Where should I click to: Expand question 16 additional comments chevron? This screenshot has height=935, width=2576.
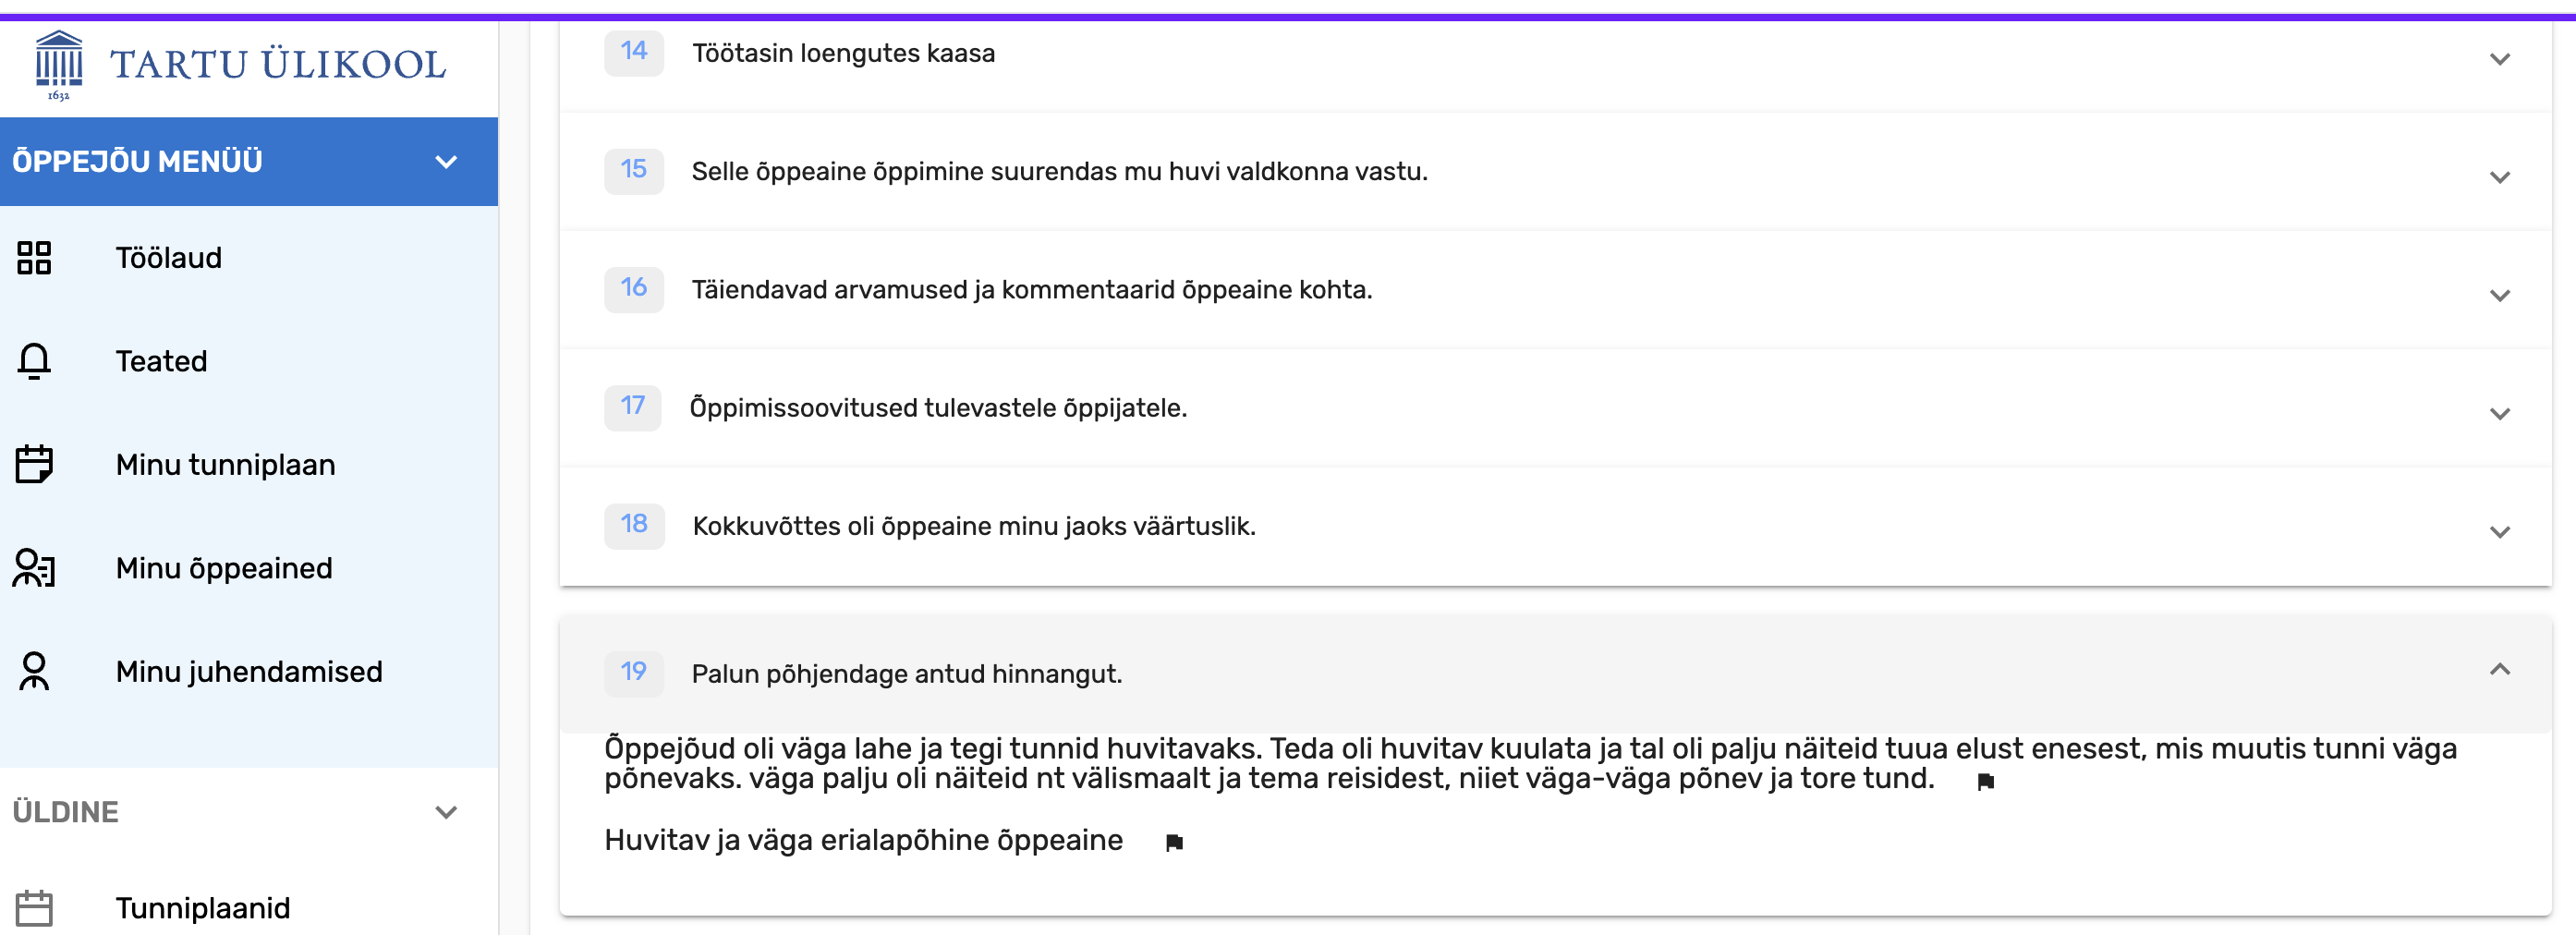(x=2499, y=295)
